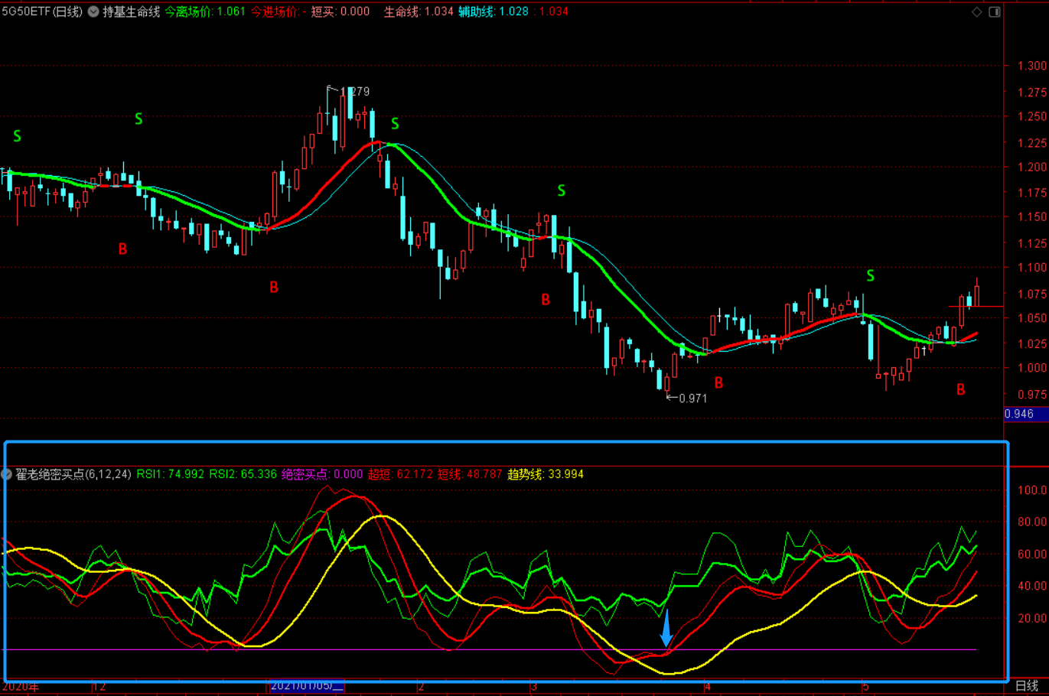Image resolution: width=1049 pixels, height=696 pixels.
Task: Click the diamond icon at chart top right
Action: pyautogui.click(x=977, y=11)
